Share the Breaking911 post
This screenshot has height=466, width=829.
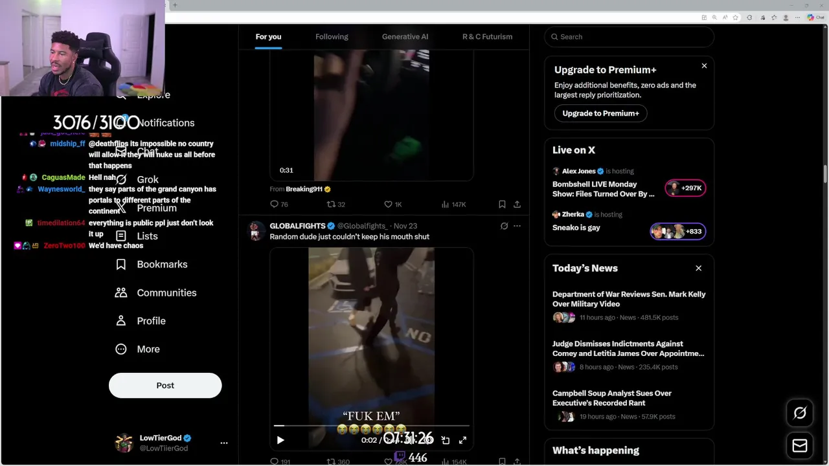pyautogui.click(x=517, y=205)
